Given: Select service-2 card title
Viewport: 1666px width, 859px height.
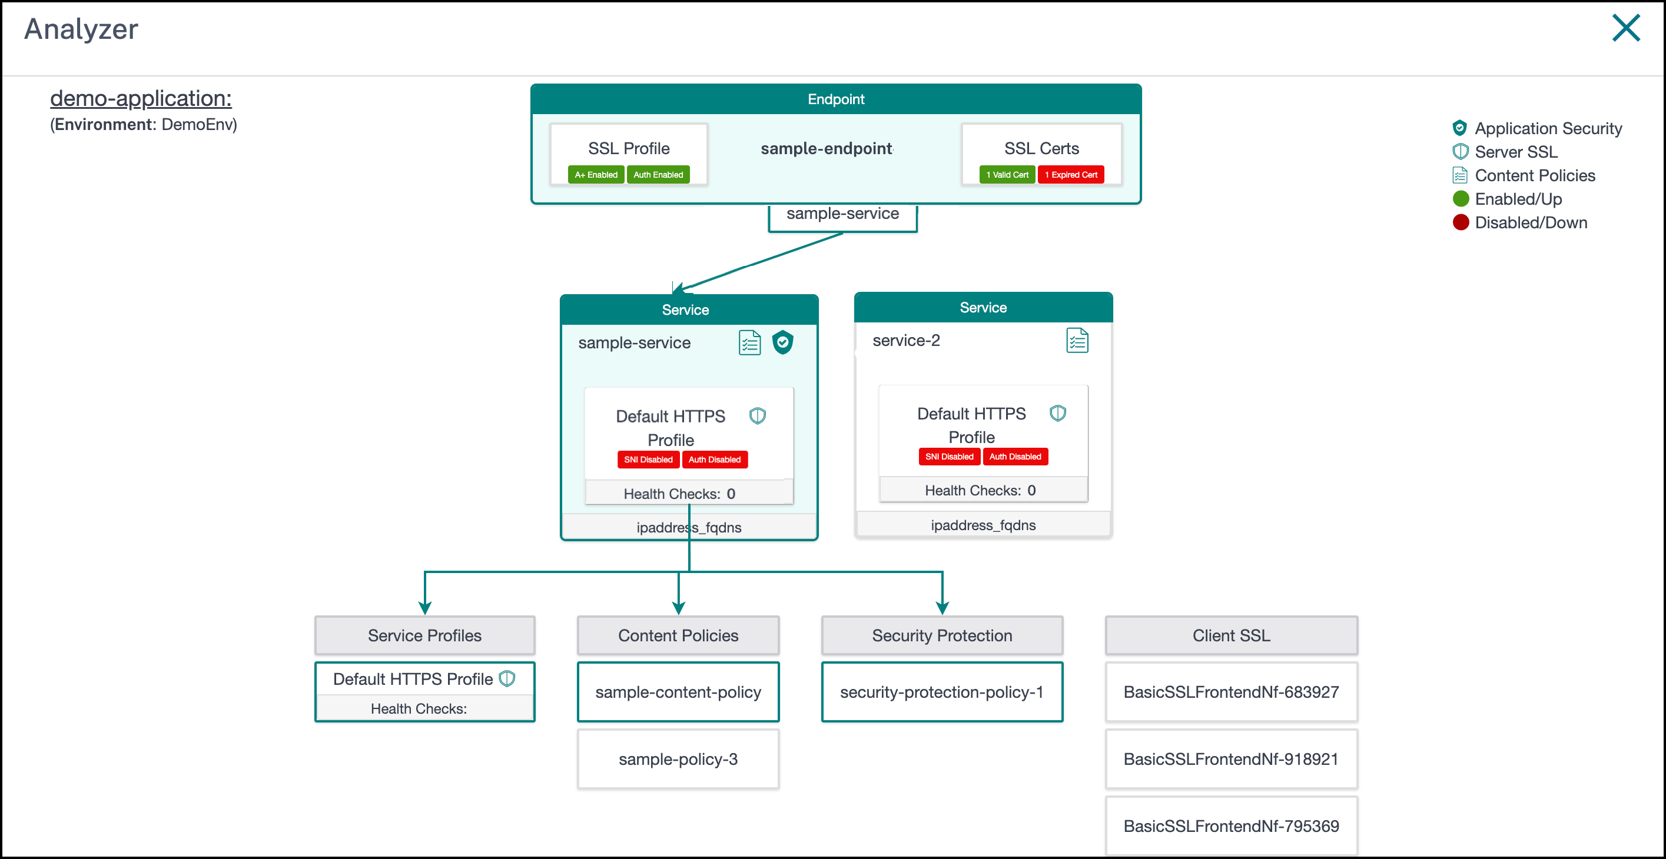Looking at the screenshot, I should tap(906, 340).
